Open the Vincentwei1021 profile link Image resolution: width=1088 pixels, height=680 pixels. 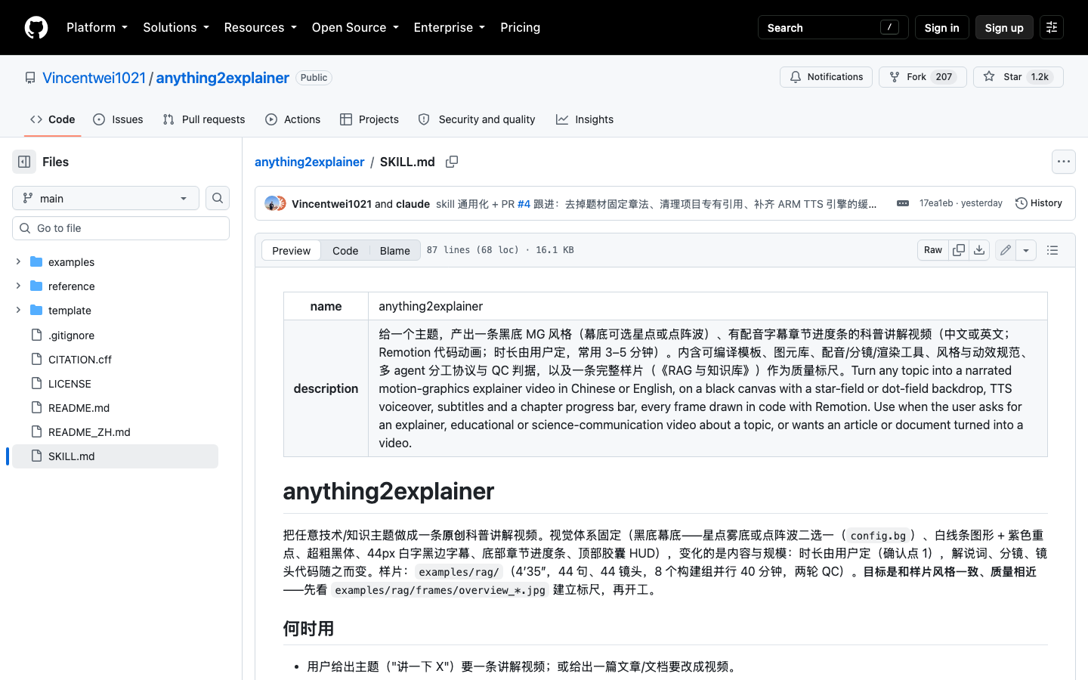click(94, 78)
